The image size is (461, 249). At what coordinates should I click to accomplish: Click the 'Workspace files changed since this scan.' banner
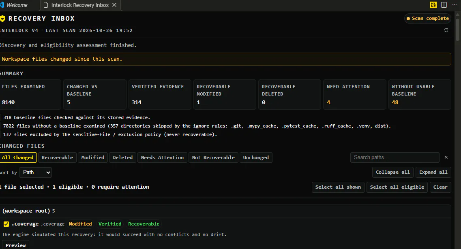[225, 59]
